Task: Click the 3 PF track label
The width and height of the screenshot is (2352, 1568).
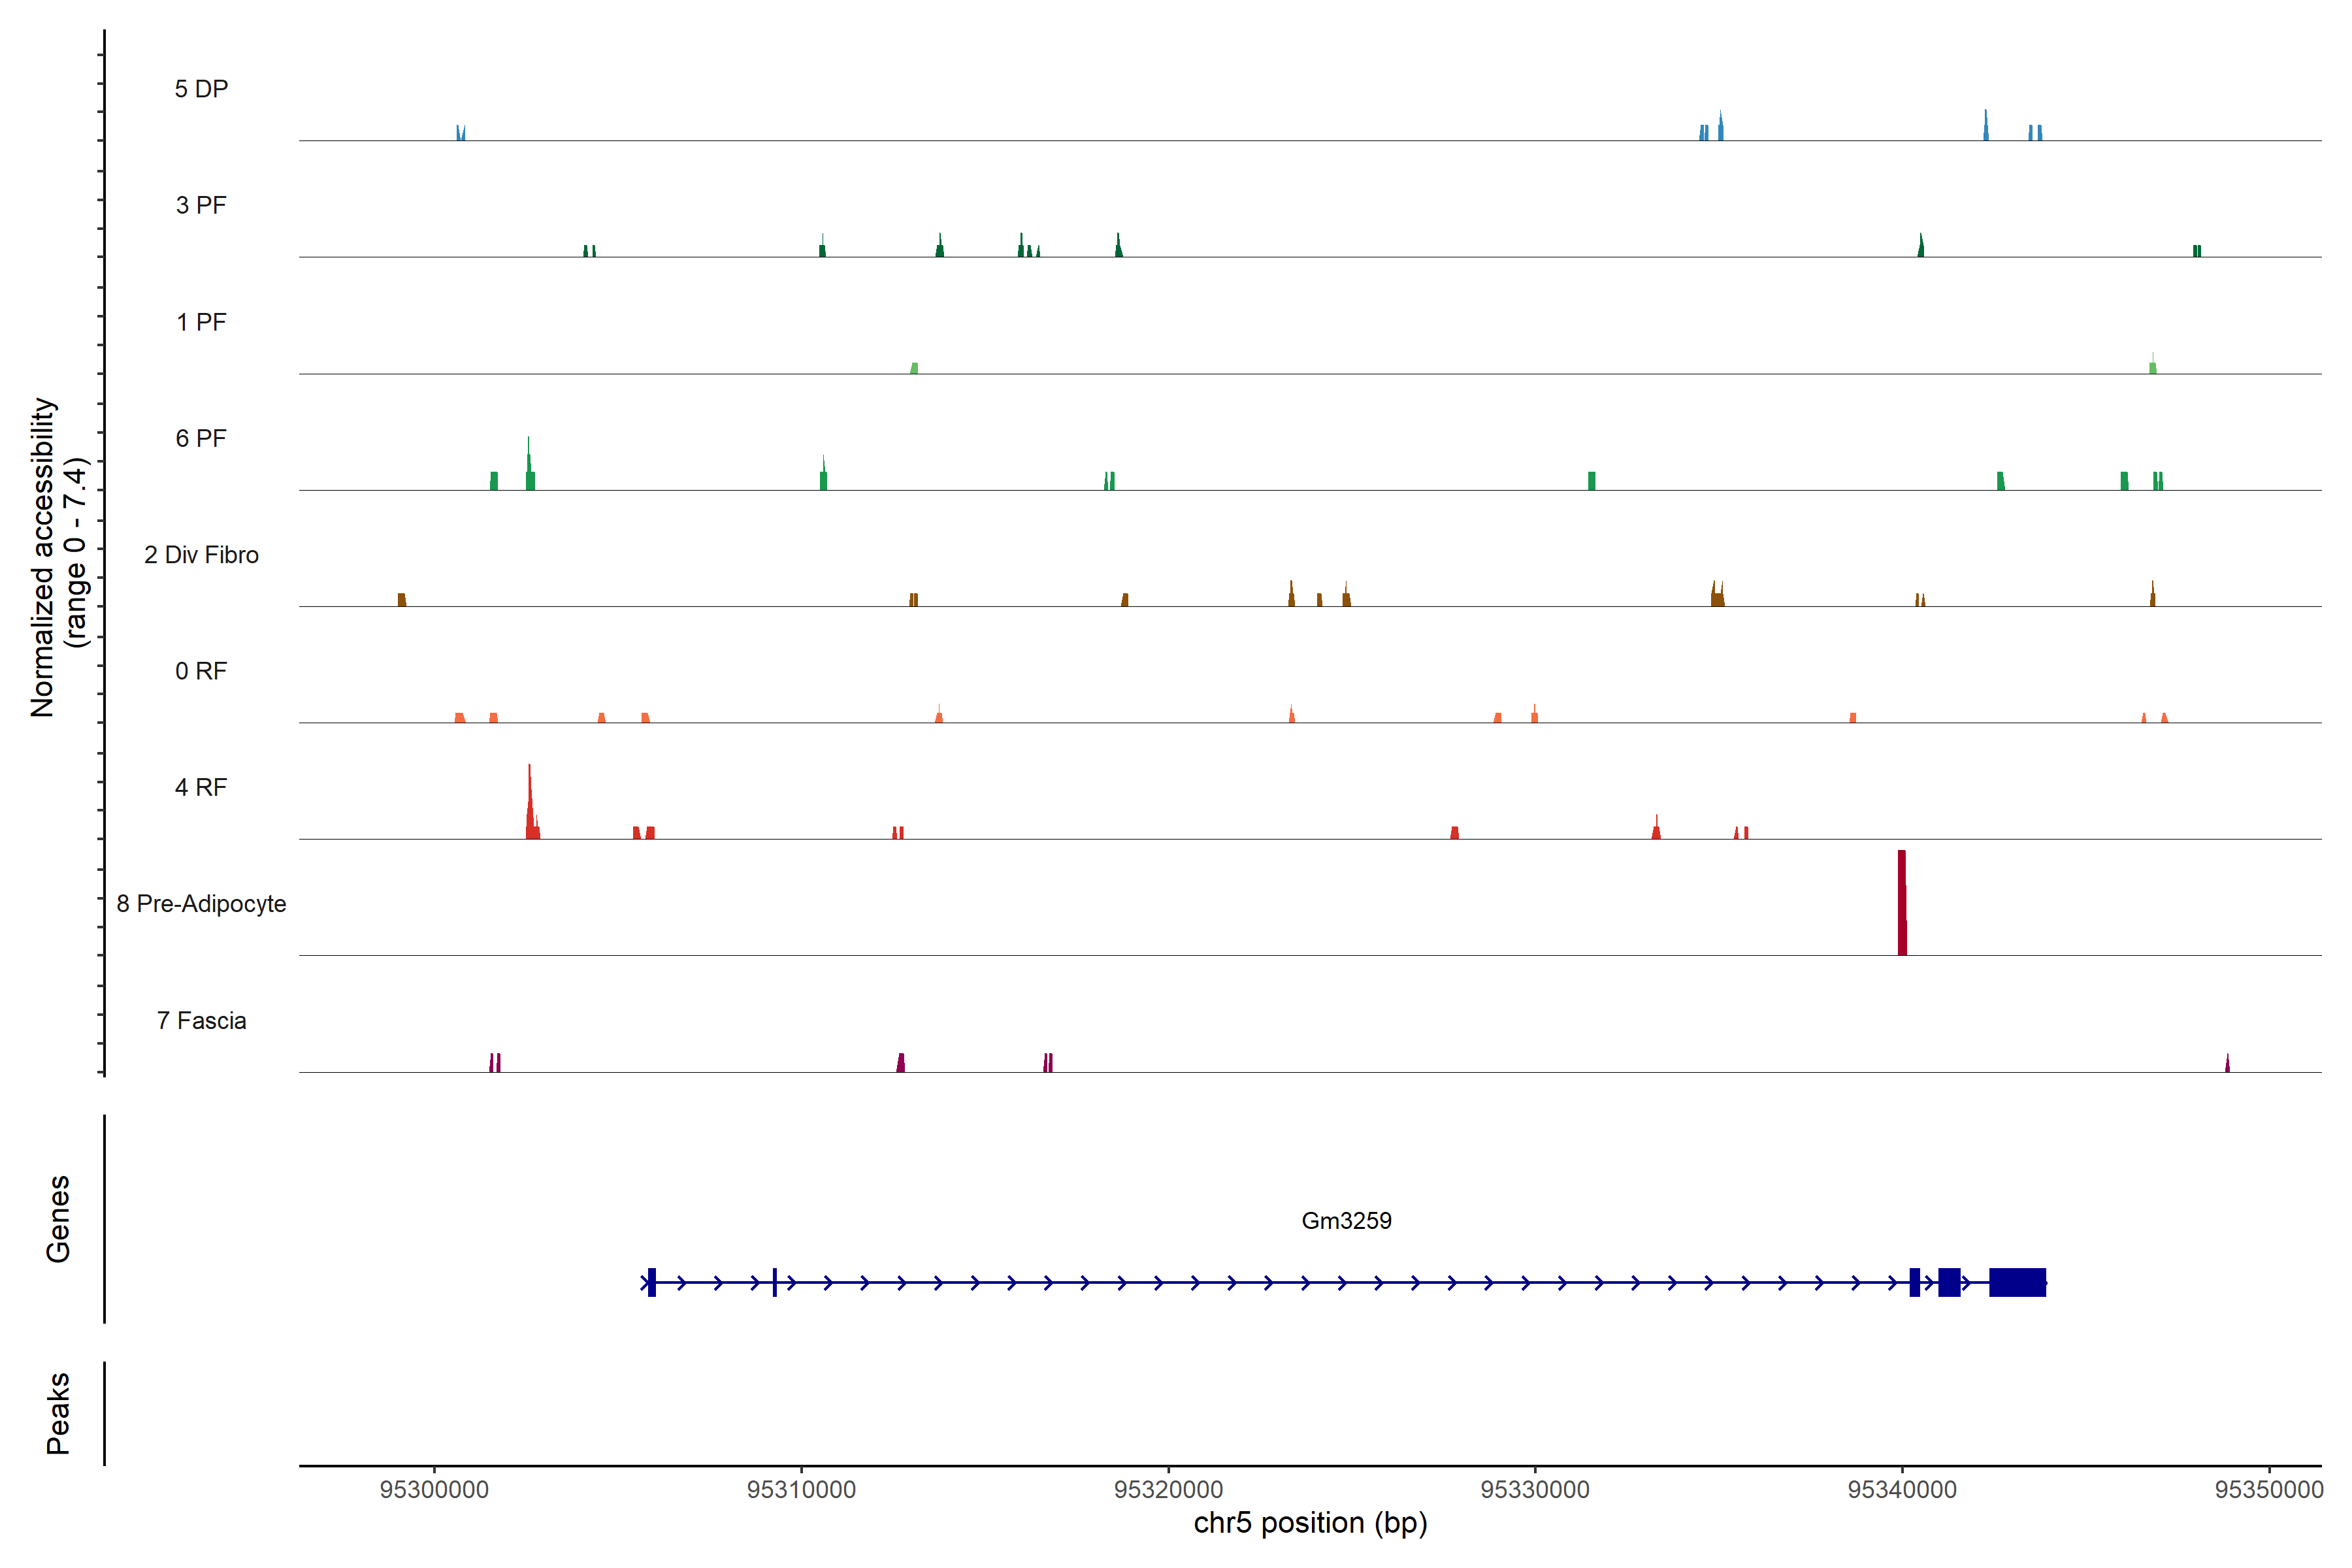Action: click(x=201, y=205)
